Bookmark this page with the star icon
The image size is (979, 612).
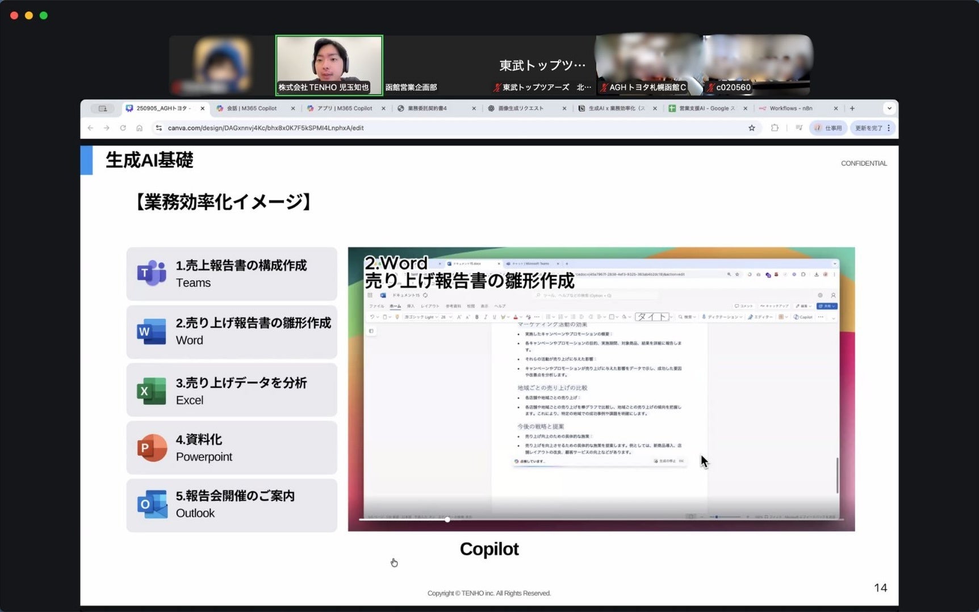(752, 128)
